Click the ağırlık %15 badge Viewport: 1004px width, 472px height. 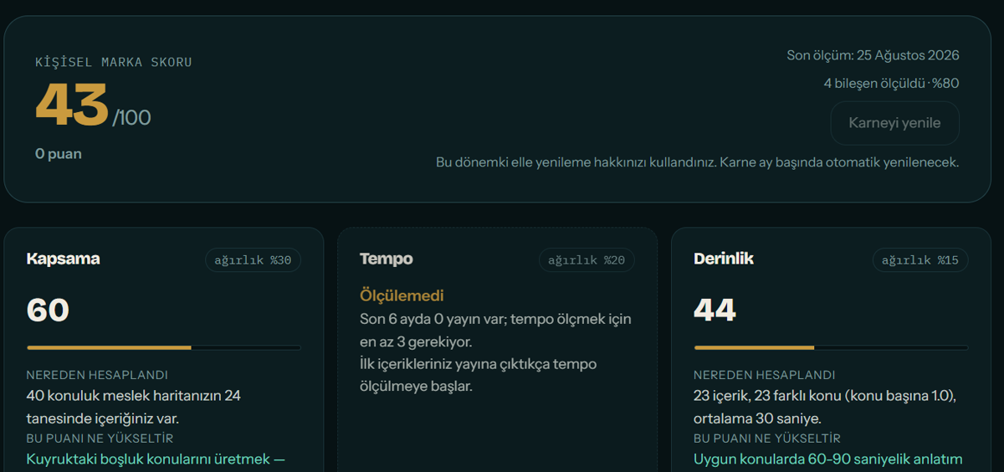pos(920,260)
